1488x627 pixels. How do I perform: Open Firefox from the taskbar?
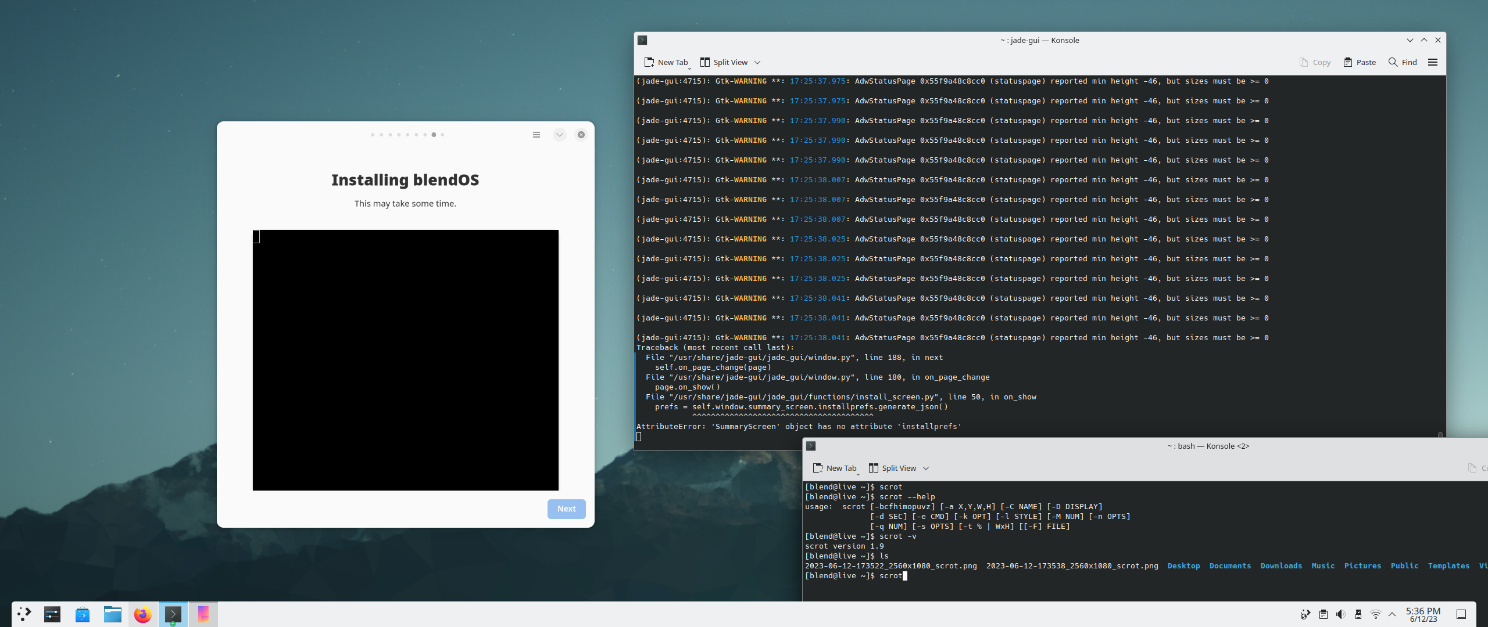142,614
